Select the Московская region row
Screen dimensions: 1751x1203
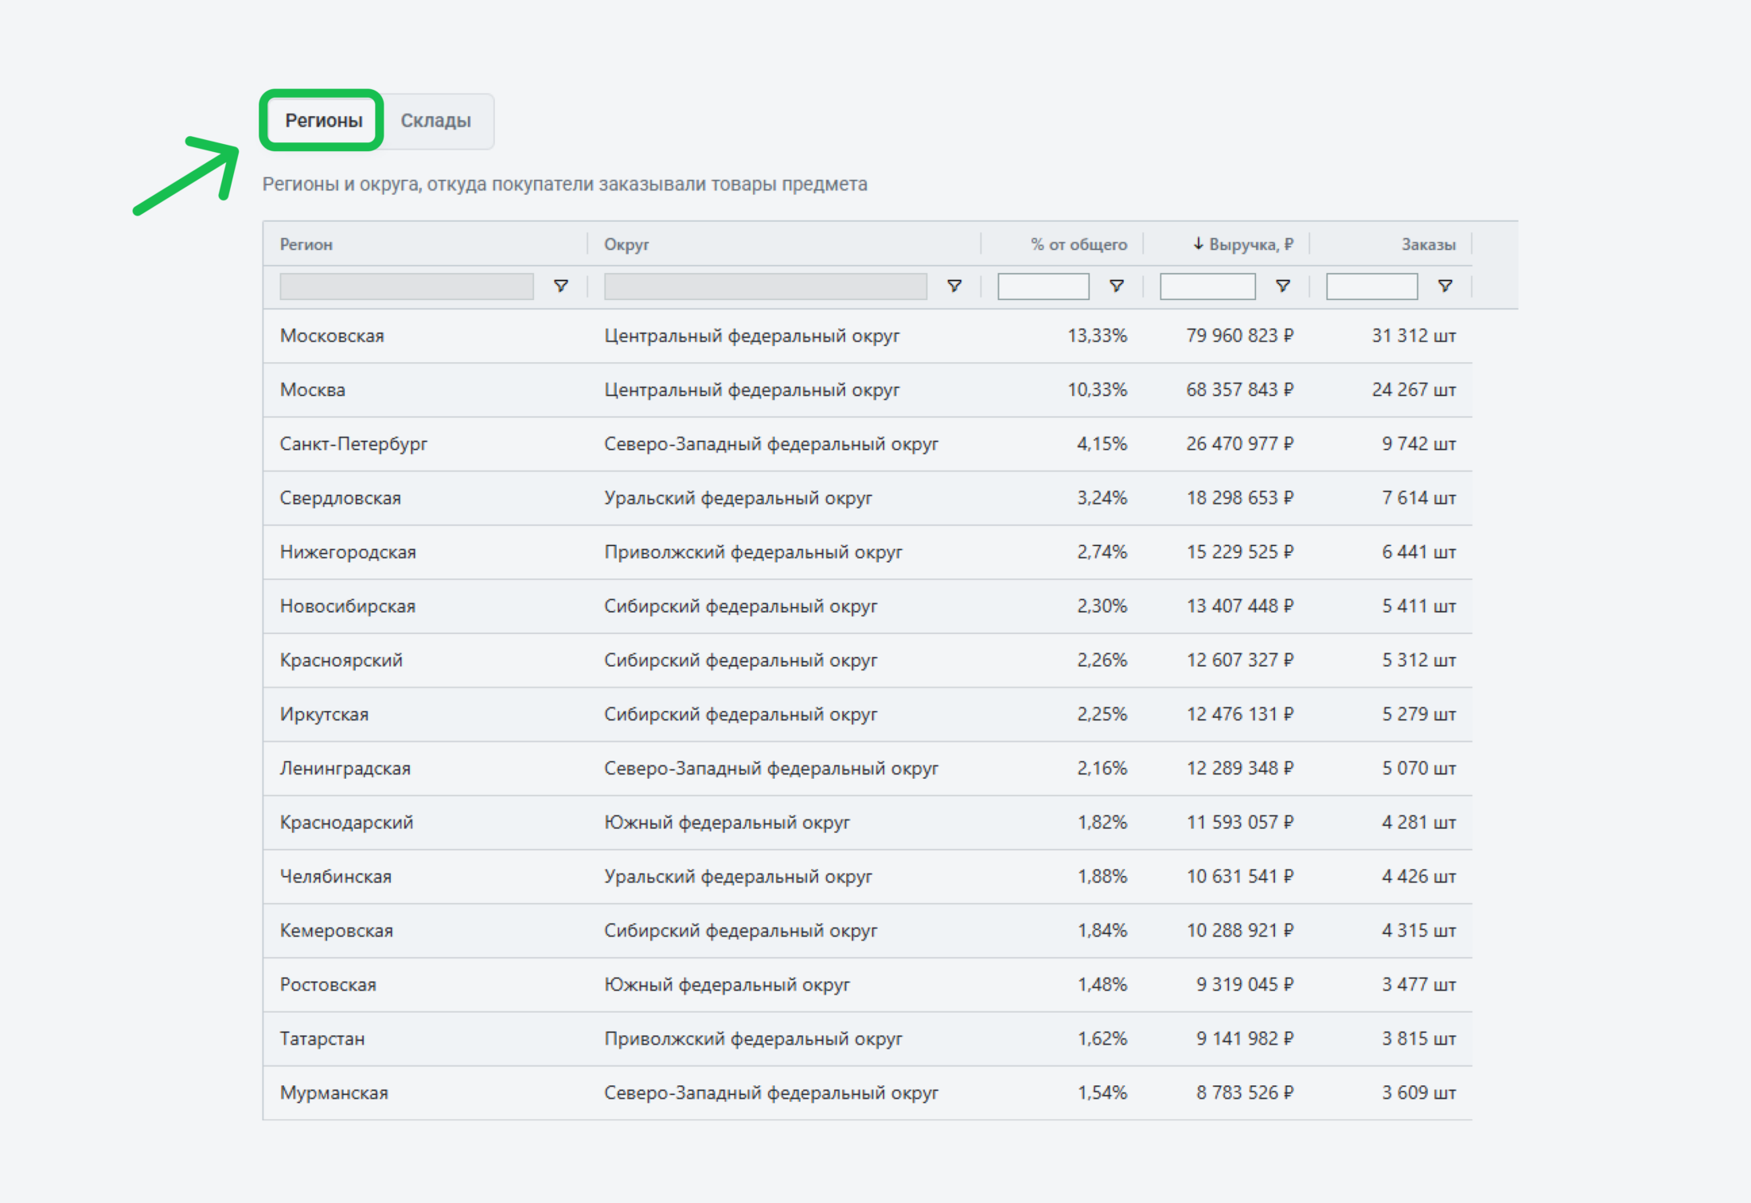pos(332,336)
